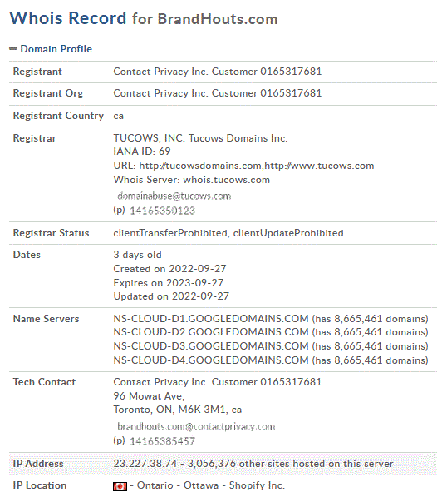
Task: Click the brandhouts.com@contactprivacy.com email
Action: coord(196,427)
